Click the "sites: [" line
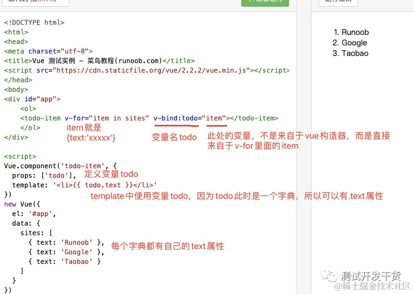Viewport: 414px width, 294px height. click(36, 233)
